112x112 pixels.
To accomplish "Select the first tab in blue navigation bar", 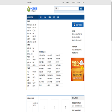I will click(41, 17).
